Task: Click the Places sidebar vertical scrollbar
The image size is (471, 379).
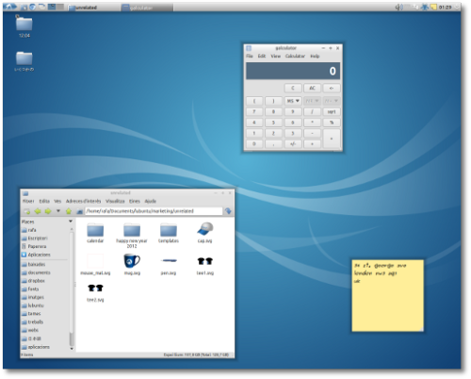Action: pos(72,288)
